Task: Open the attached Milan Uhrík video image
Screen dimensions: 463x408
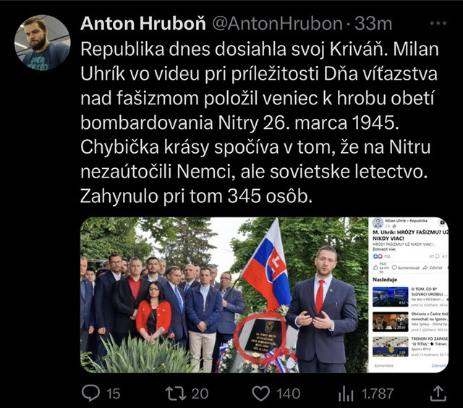Action: pos(264,295)
